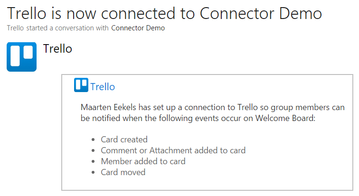Click the Trello sender name

[x=57, y=48]
